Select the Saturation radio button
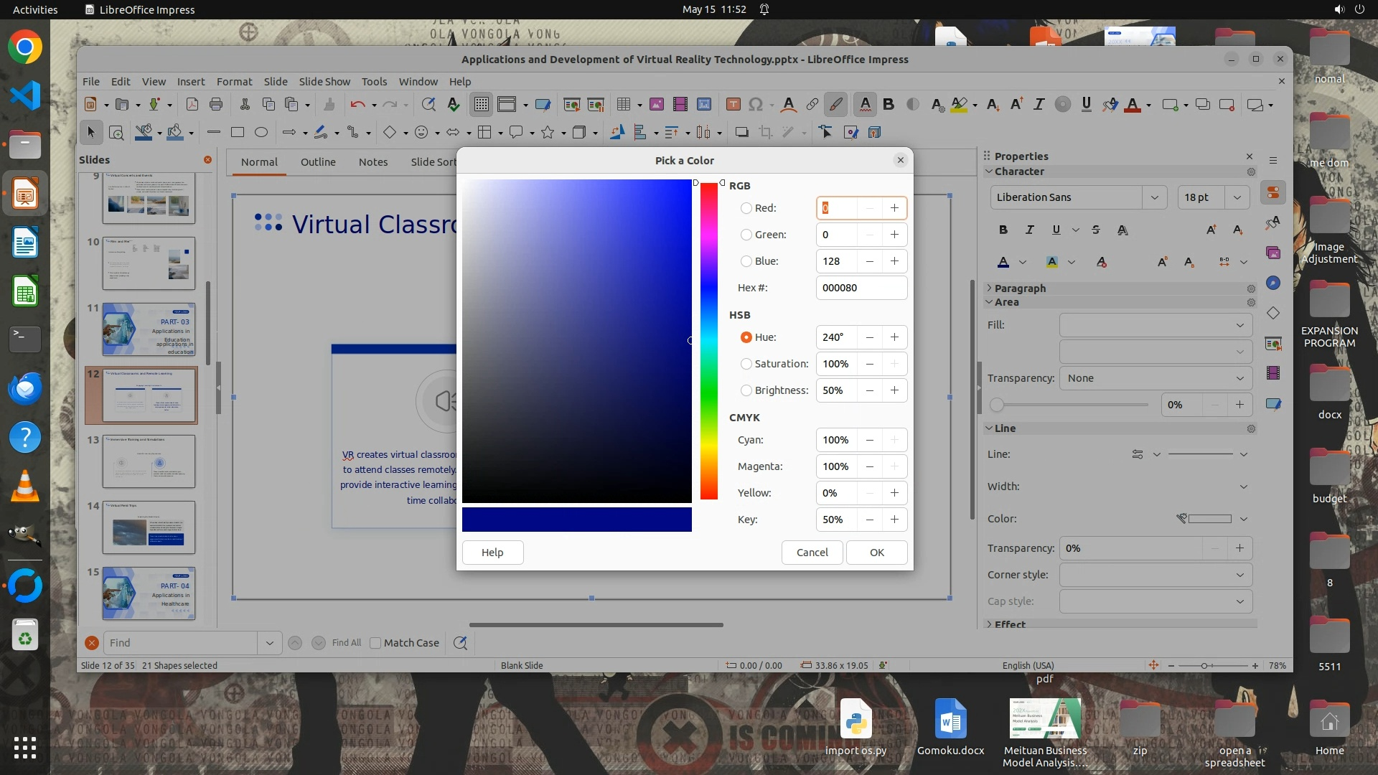The image size is (1378, 775). click(746, 364)
